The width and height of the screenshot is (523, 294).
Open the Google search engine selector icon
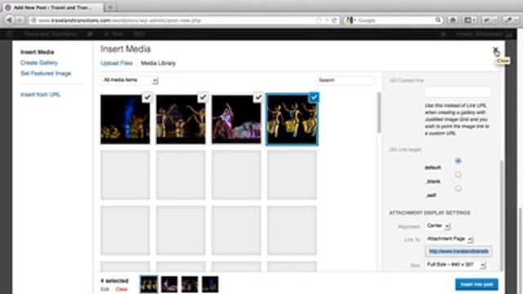point(350,20)
